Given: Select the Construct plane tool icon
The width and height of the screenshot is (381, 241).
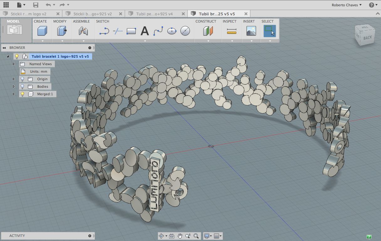Looking at the screenshot, I should click(x=208, y=31).
